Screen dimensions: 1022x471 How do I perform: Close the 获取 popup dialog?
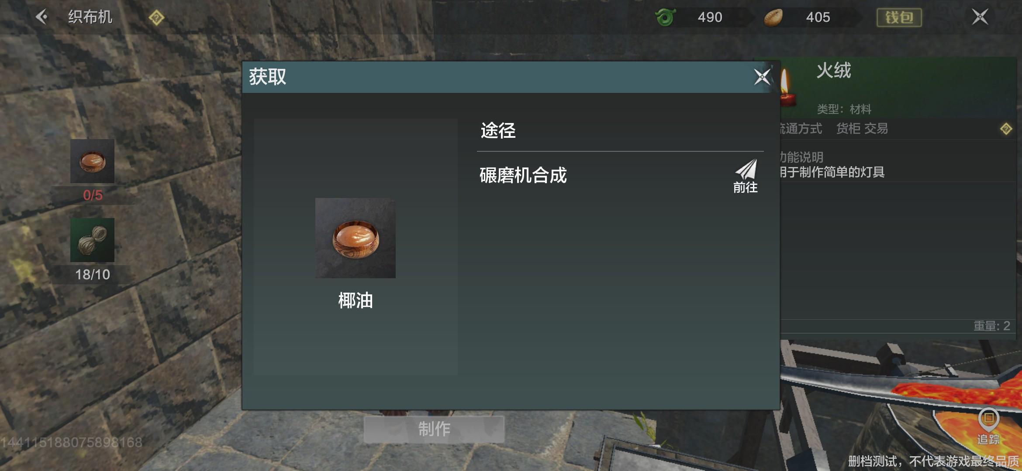pyautogui.click(x=762, y=77)
